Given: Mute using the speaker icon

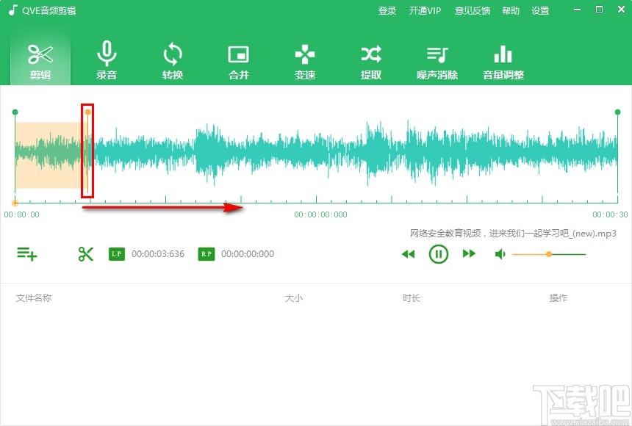Looking at the screenshot, I should 500,254.
